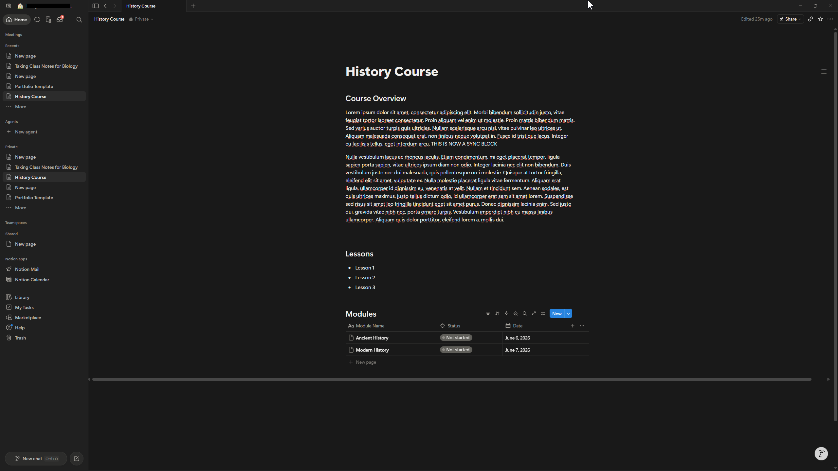Go back with the left arrow
Screen dimensions: 838x471
[x=105, y=6]
